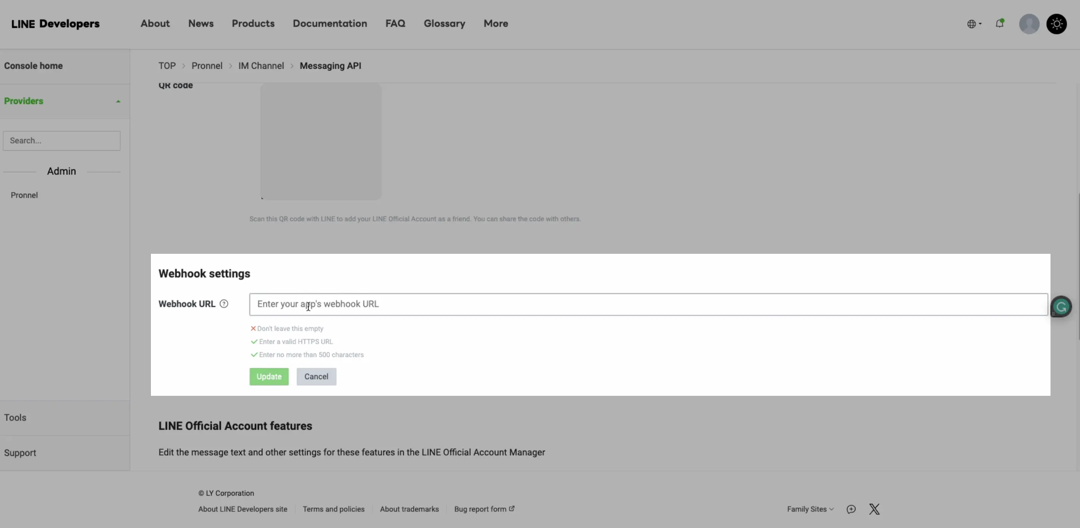1080x528 pixels.
Task: Open the X social link in footer
Action: coord(874,509)
